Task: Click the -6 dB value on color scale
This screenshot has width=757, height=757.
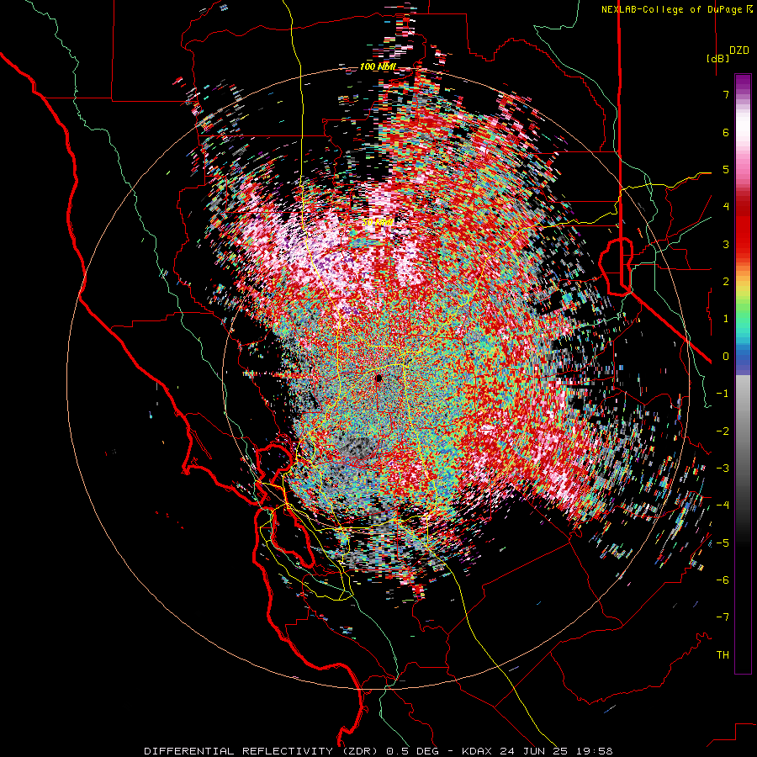Action: (x=723, y=580)
